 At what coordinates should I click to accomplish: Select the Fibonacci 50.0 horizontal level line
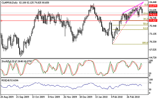(130, 25)
